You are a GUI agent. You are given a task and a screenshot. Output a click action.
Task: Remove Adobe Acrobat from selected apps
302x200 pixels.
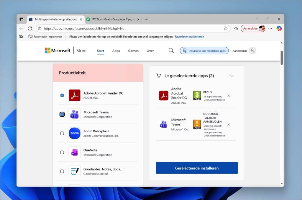click(229, 96)
